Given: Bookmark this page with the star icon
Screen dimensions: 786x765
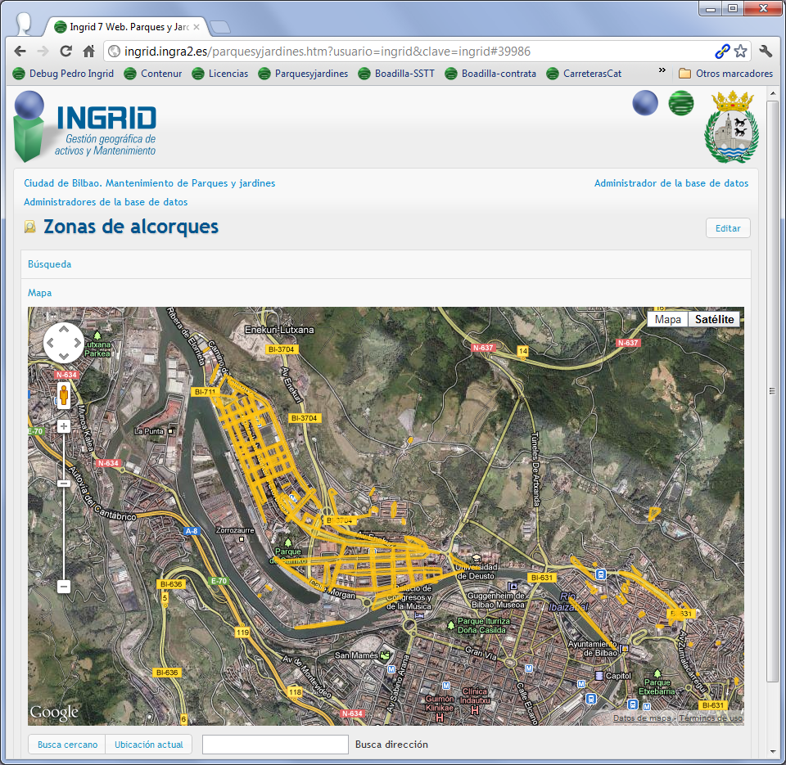Looking at the screenshot, I should pos(740,52).
